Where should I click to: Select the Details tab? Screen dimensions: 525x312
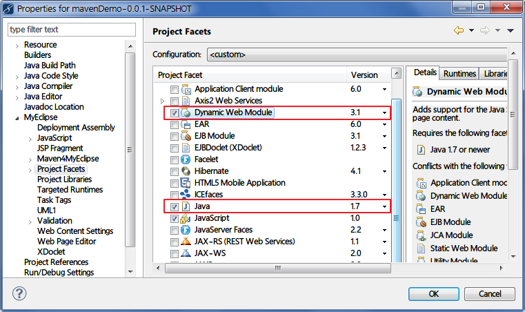point(425,73)
